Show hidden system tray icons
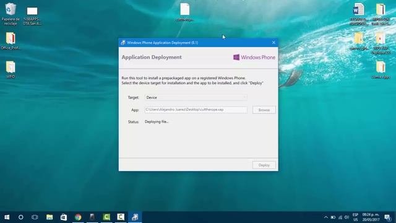The height and width of the screenshot is (223, 396). (326, 217)
